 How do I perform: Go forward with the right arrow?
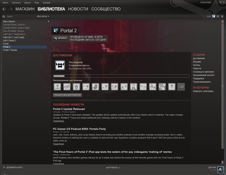pyautogui.click(x=11, y=9)
